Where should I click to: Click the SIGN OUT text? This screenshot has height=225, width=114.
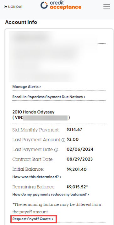pyautogui.click(x=15, y=7)
